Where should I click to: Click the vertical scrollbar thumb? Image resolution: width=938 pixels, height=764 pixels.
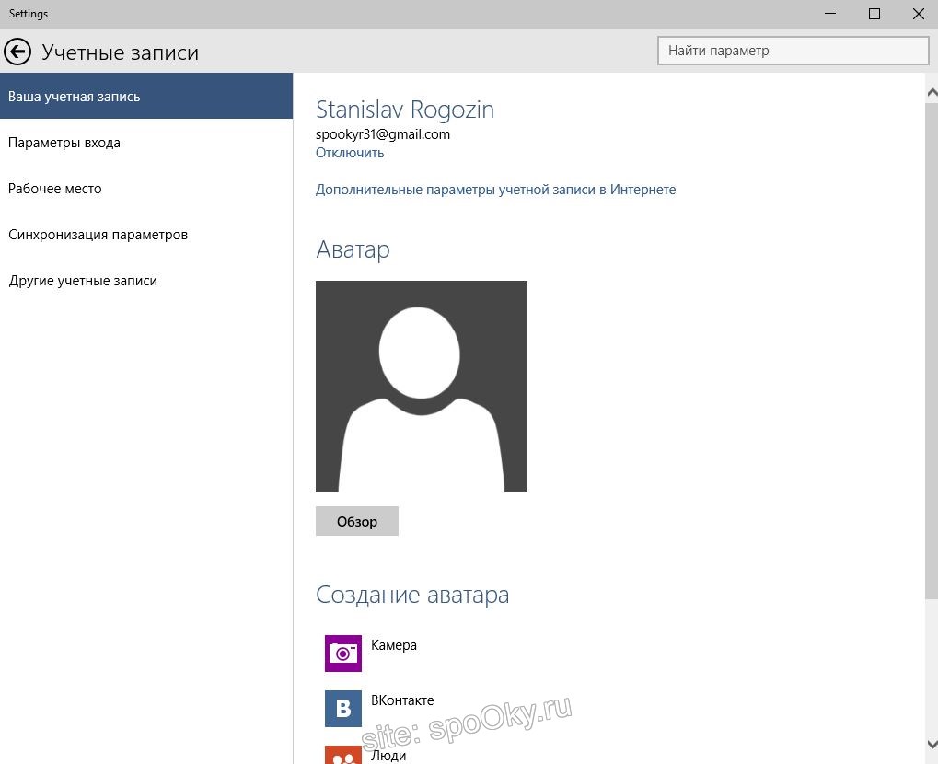931,350
